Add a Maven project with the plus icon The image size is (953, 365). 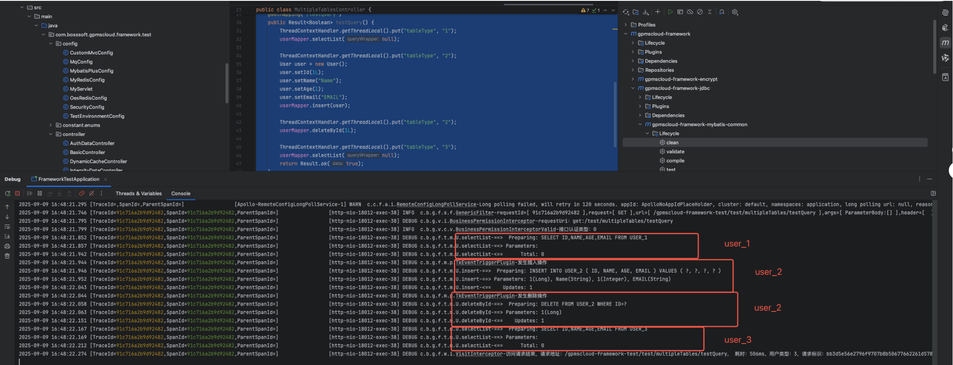[x=658, y=12]
